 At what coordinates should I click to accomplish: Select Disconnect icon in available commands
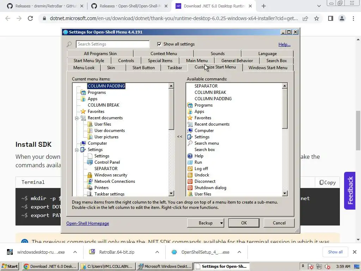point(190,181)
